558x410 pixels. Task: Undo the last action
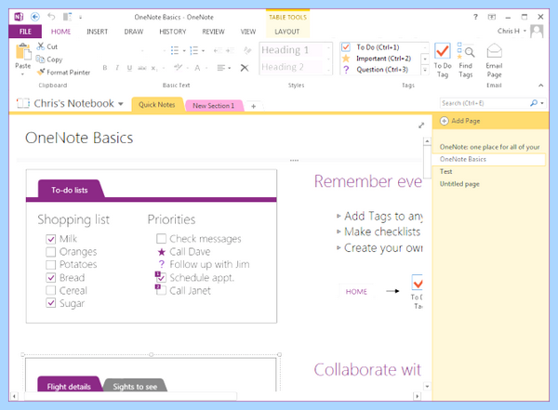[51, 17]
